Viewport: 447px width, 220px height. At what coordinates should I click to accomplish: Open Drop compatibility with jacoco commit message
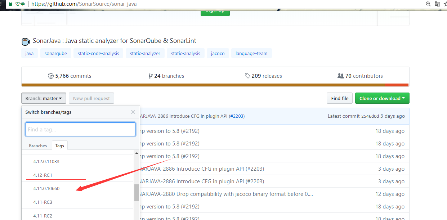pyautogui.click(x=227, y=194)
